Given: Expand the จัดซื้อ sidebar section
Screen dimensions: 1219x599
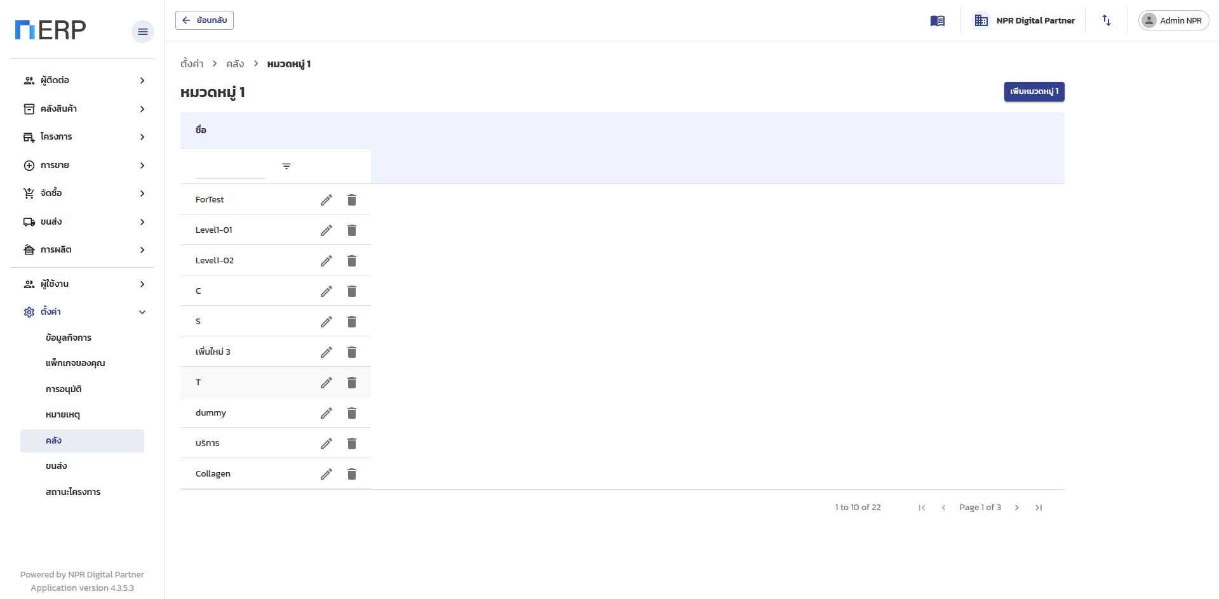Looking at the screenshot, I should 83,194.
